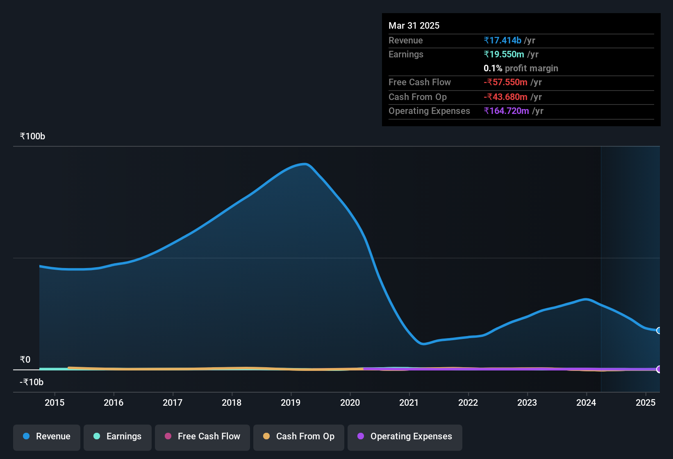Click the ₹0 y-axis label
The height and width of the screenshot is (459, 673).
click(25, 360)
